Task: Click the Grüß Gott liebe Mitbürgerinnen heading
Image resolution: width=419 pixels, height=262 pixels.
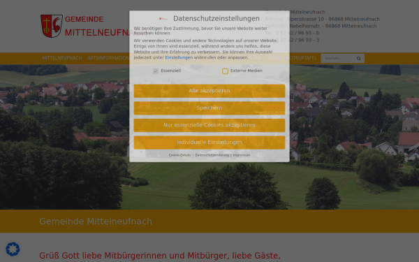Action: [160, 256]
